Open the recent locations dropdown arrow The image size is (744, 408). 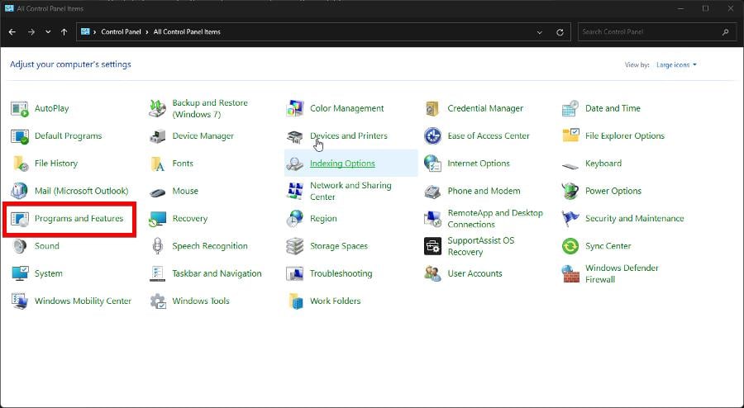(48, 31)
